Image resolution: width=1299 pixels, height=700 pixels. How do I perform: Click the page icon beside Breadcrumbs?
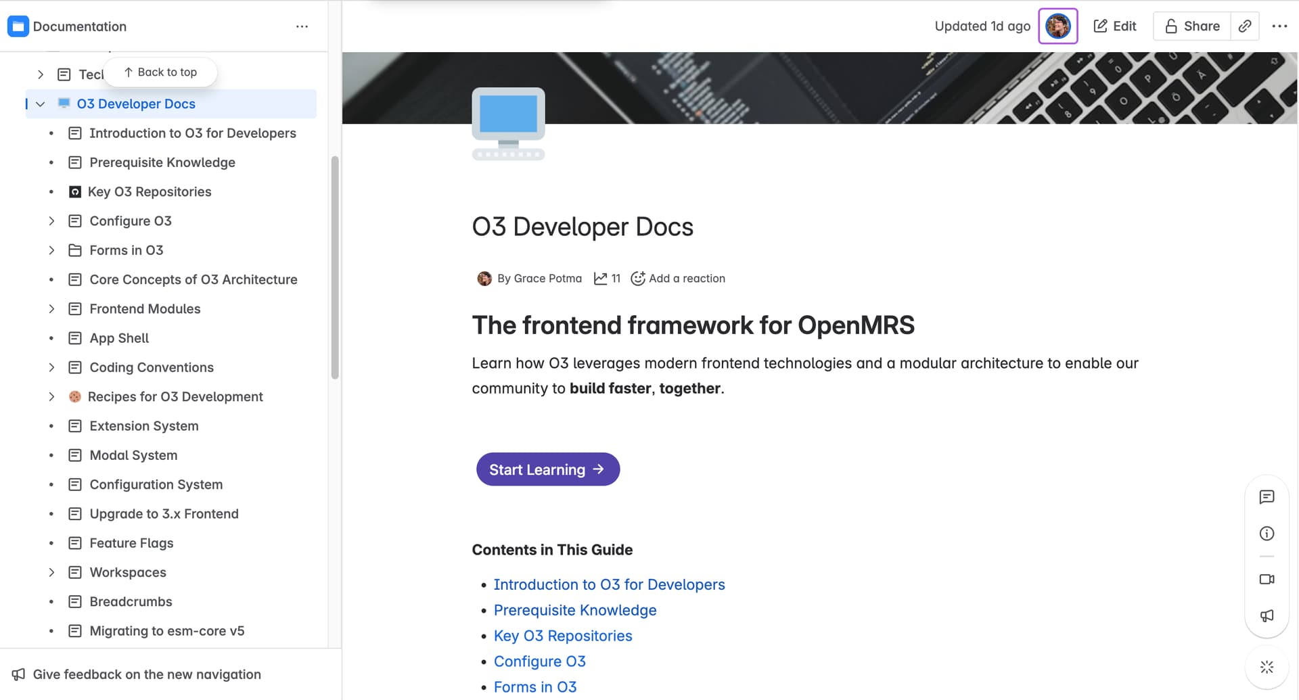point(75,602)
